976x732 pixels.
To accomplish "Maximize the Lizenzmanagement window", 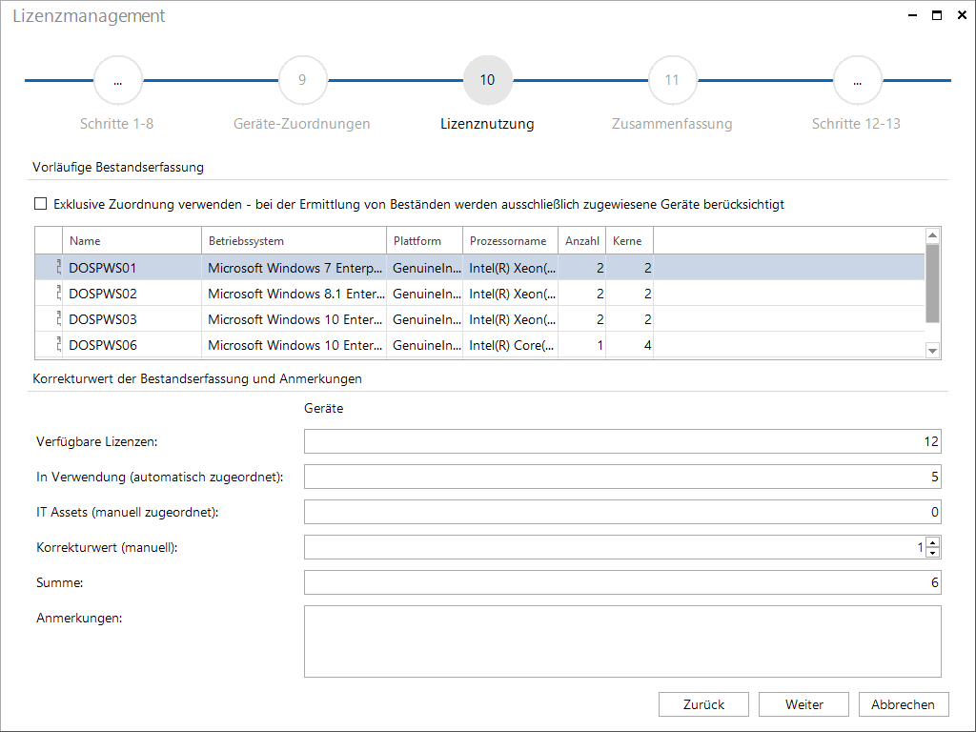I will [x=937, y=15].
